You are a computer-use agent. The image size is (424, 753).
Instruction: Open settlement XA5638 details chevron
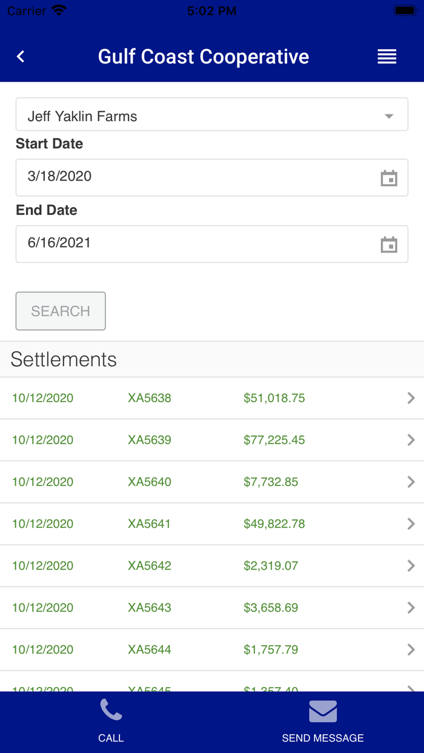coord(411,398)
